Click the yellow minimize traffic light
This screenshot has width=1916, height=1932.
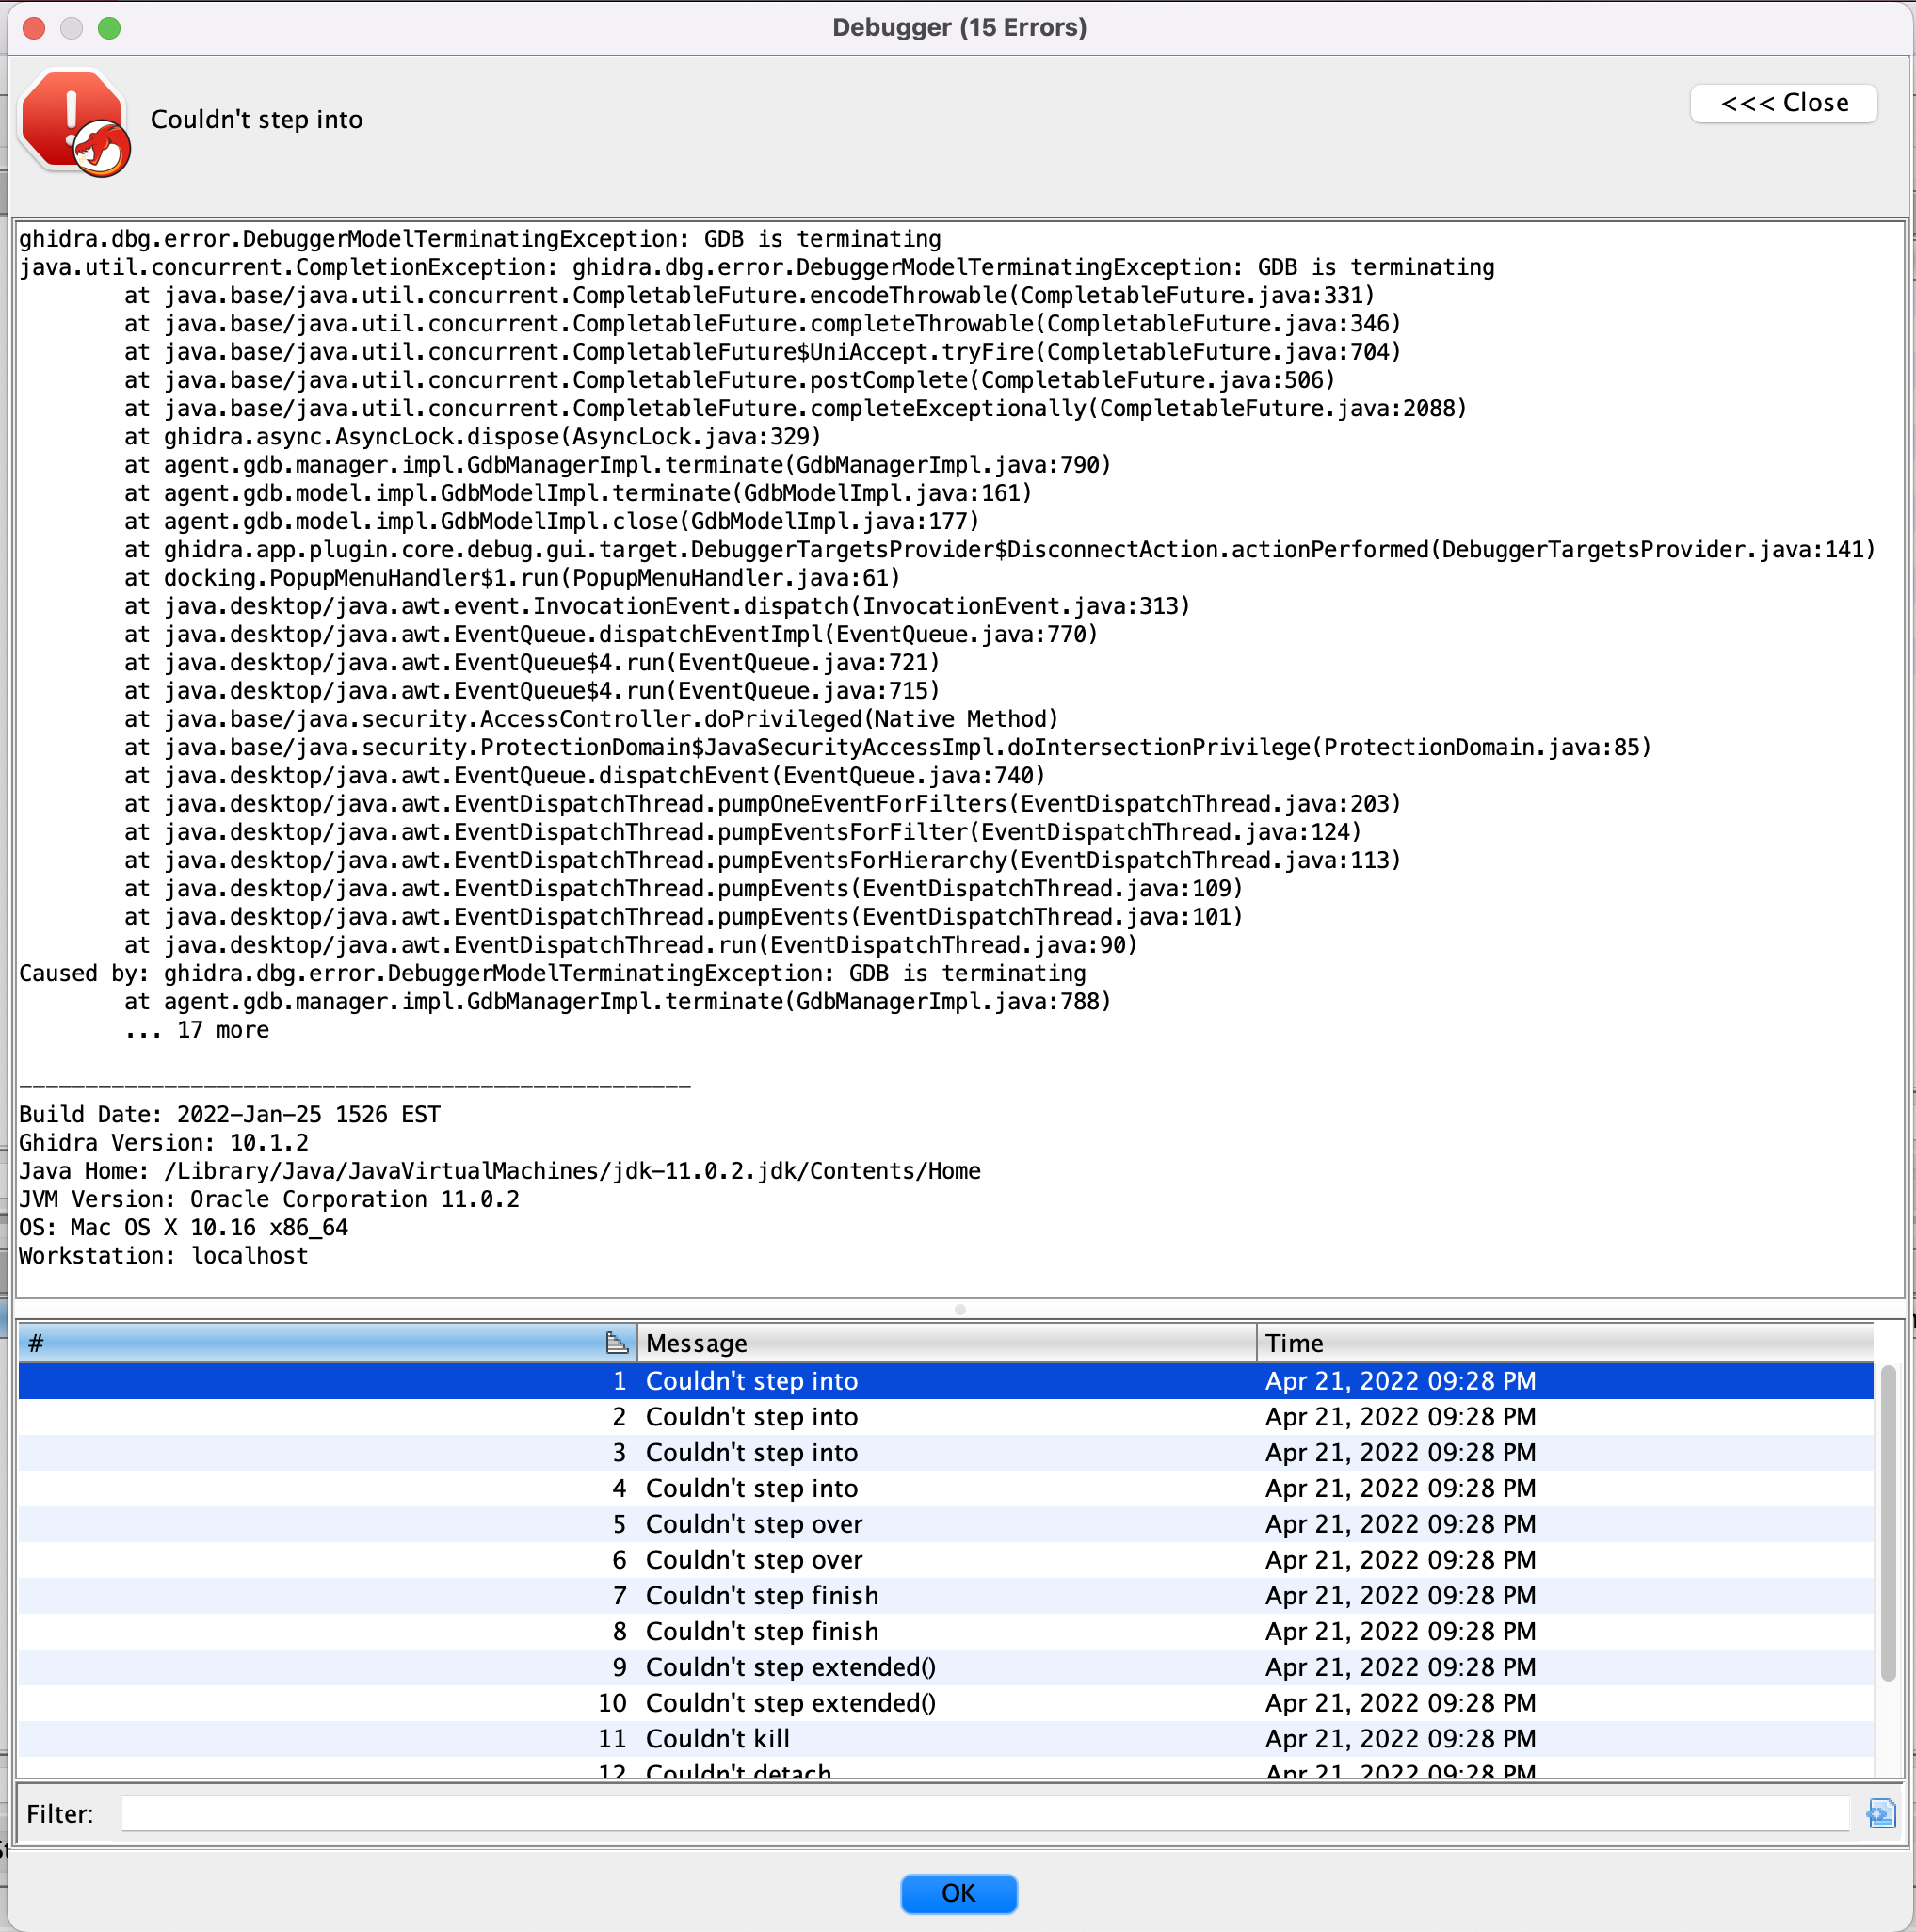tap(71, 28)
